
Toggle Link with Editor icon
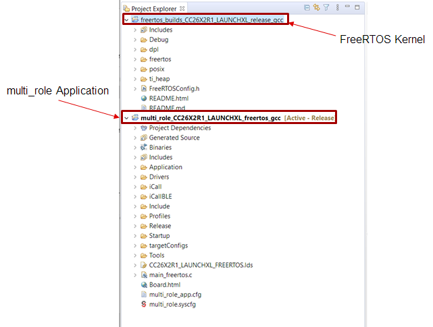316,8
